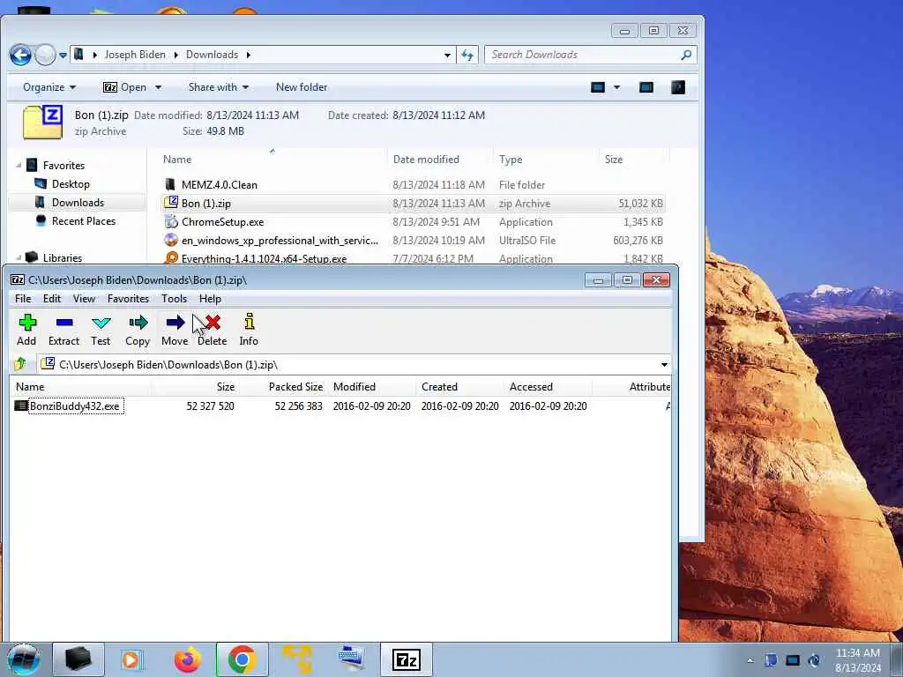Toggle the preview pane in Explorer

[x=646, y=87]
